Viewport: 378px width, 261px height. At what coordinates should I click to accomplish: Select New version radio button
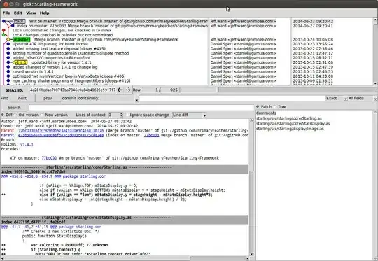point(42,115)
